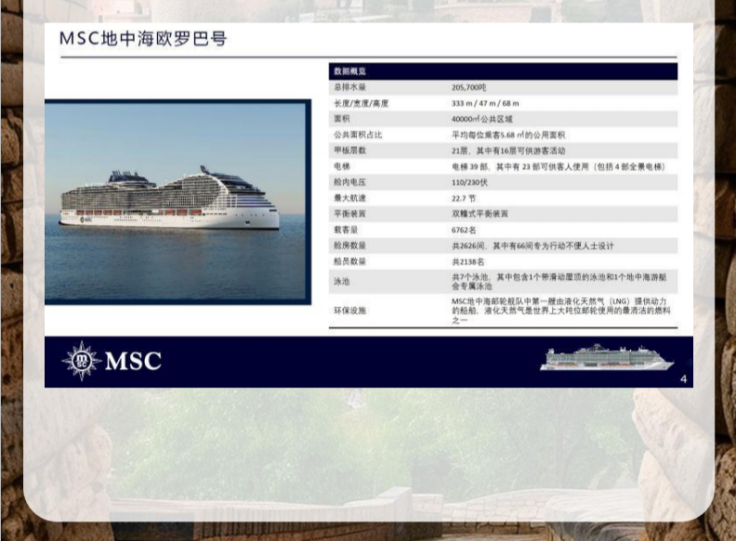The image size is (736, 541).
Task: Select the 长度/宽度/高度 row label
Action: (x=361, y=102)
